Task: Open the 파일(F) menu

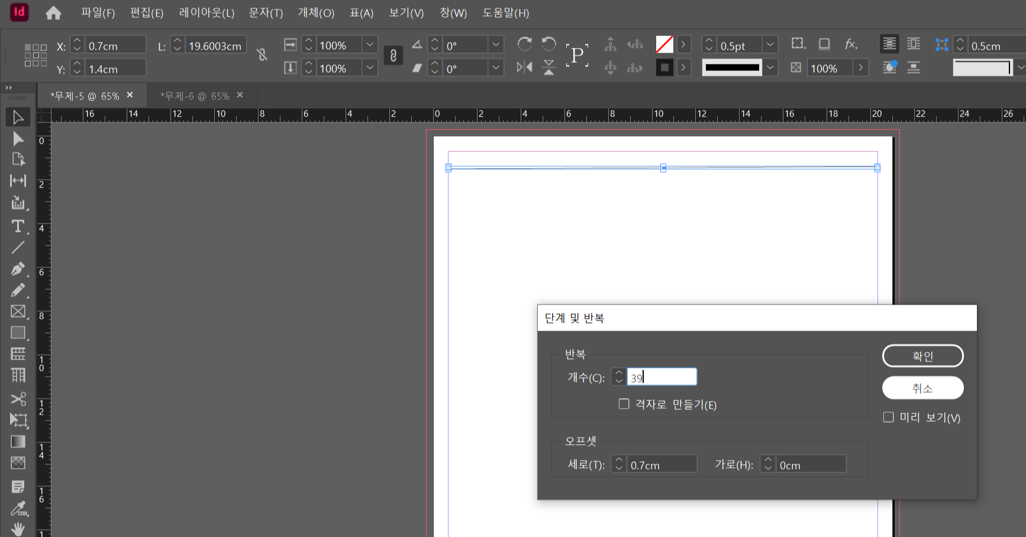Action: 98,13
